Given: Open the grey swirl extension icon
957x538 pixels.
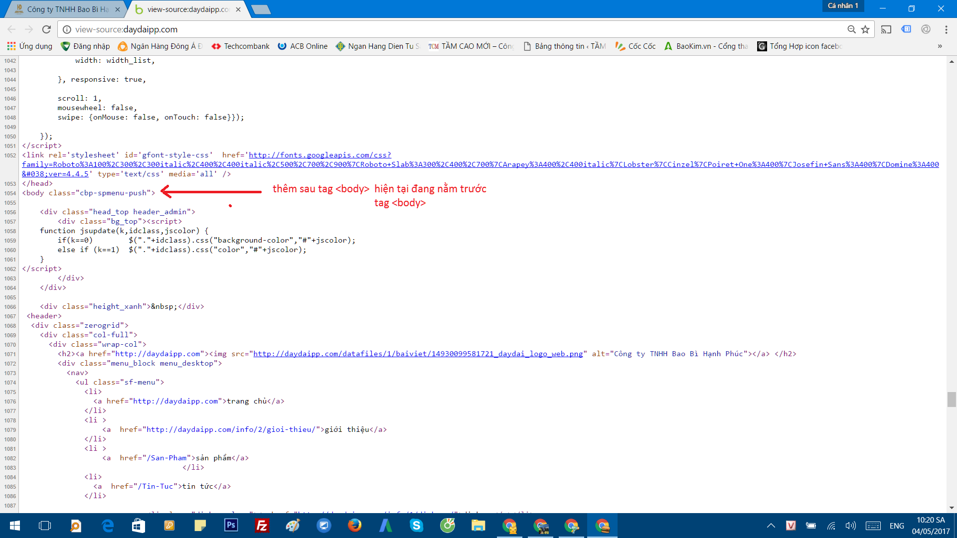Looking at the screenshot, I should (x=926, y=29).
